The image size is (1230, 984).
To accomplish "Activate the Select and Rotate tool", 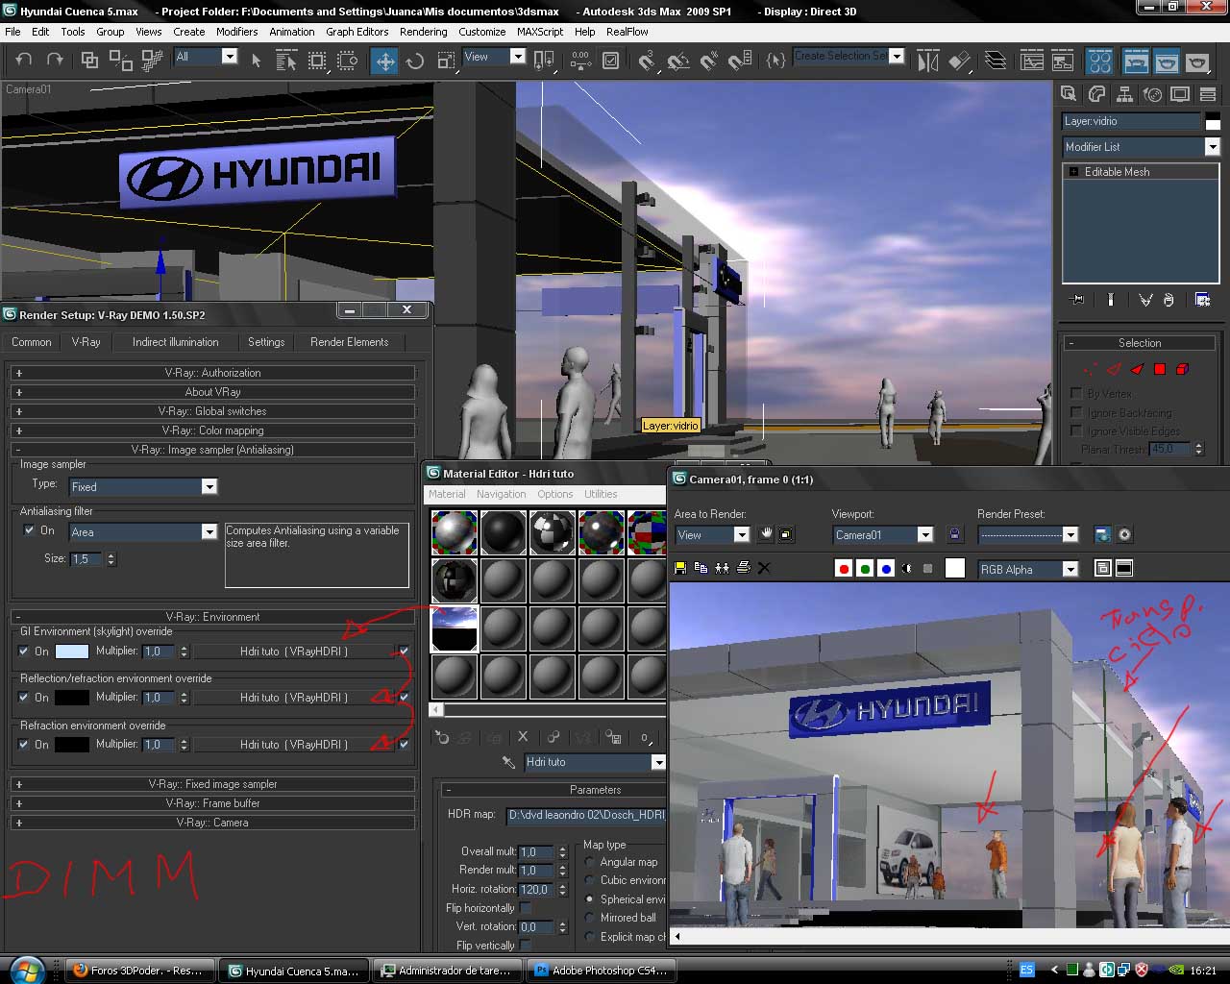I will pos(415,61).
